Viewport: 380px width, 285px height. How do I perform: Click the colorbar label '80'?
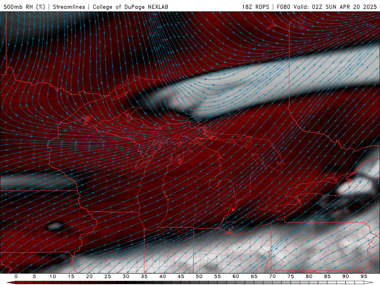[309, 276]
